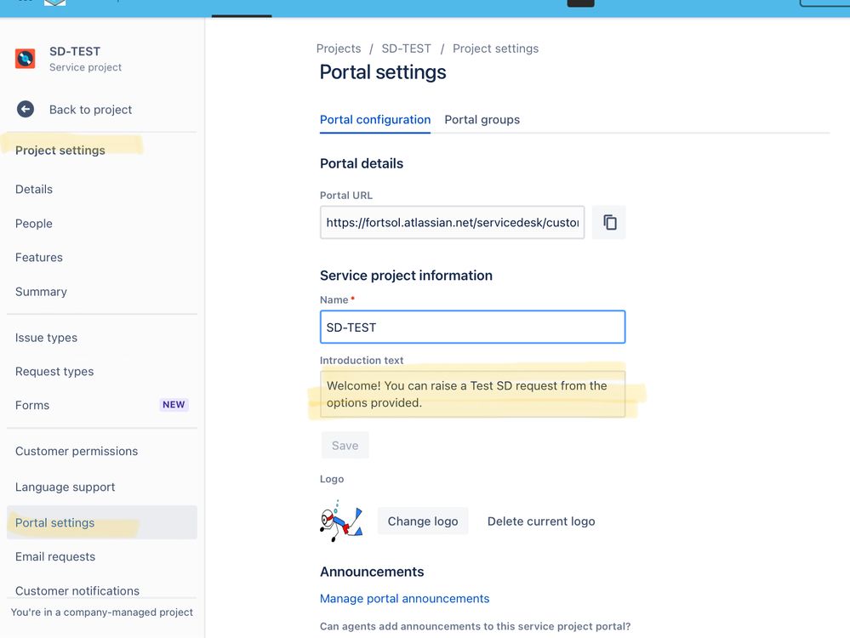Open Language support in the sidebar
This screenshot has width=850, height=638.
pos(65,487)
